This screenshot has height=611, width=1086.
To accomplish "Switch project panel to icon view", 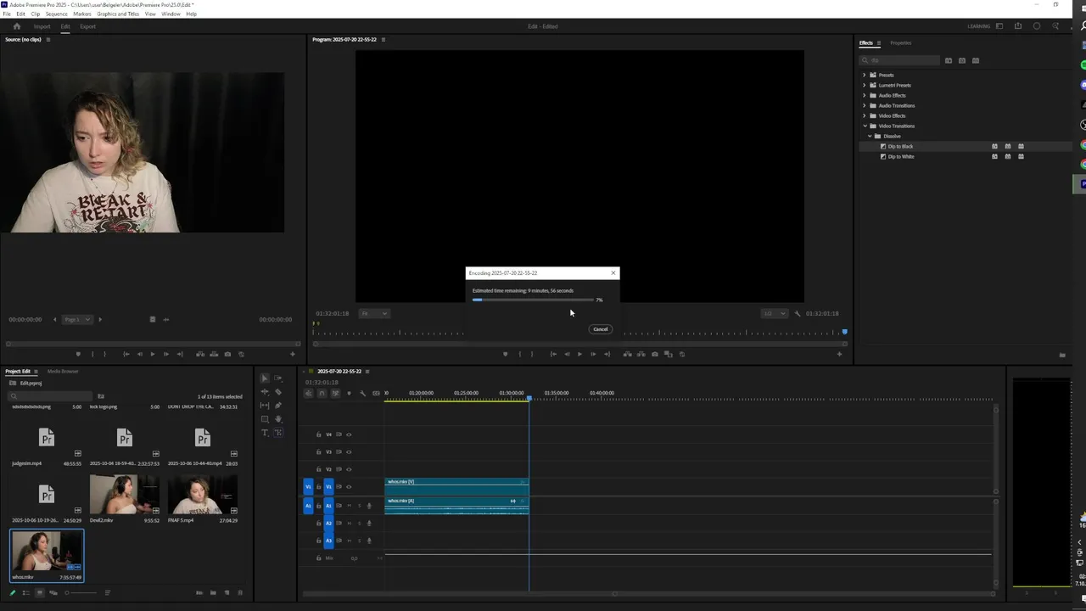I will click(40, 592).
